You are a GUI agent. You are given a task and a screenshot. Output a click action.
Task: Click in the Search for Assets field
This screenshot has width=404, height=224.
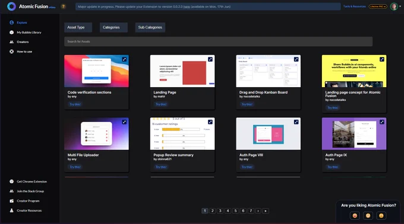click(218, 41)
